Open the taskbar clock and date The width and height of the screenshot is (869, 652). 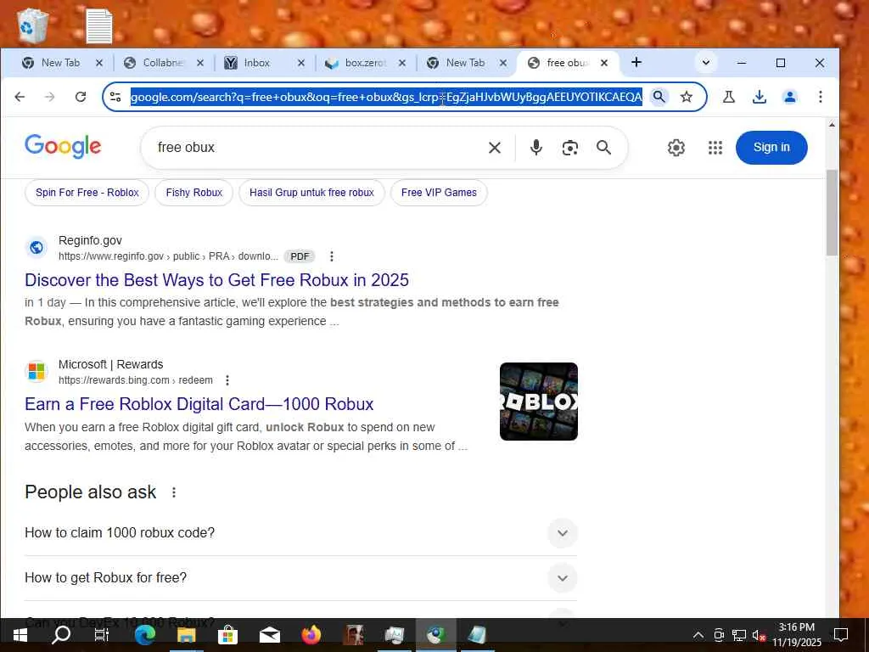[x=797, y=635]
